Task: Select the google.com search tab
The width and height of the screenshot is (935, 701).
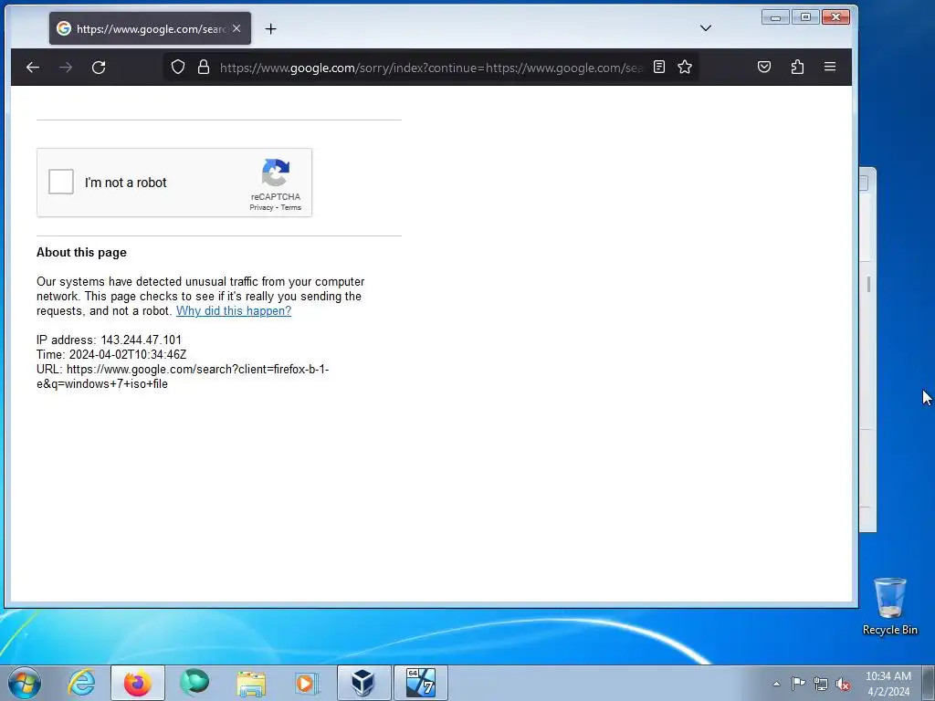Action: pos(151,28)
